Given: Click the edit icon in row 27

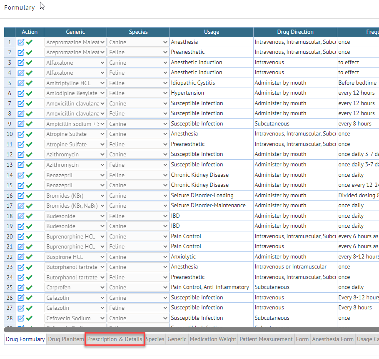Looking at the screenshot, I should pyautogui.click(x=21, y=308).
